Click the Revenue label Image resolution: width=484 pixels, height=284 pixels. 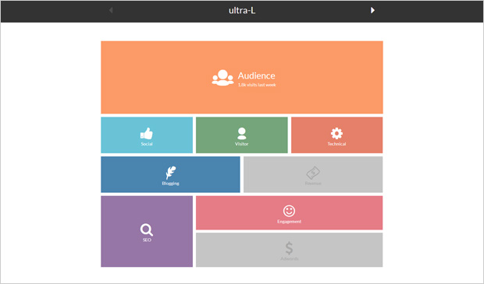coord(313,184)
